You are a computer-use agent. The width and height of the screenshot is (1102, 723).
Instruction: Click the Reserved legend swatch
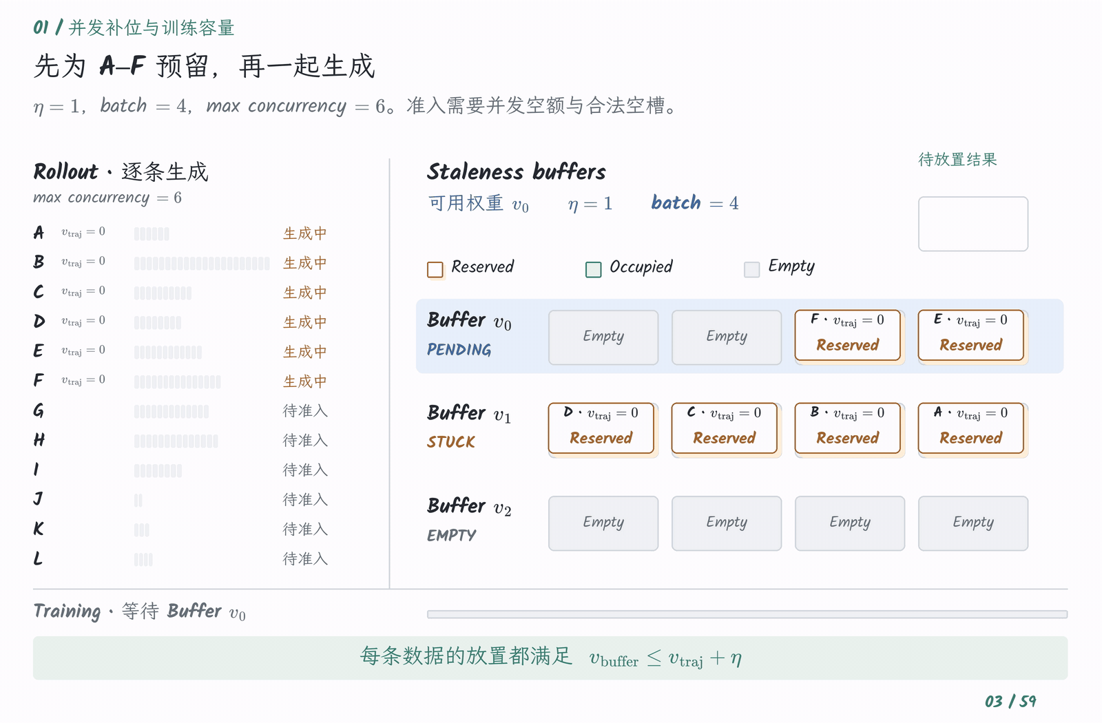pyautogui.click(x=435, y=269)
